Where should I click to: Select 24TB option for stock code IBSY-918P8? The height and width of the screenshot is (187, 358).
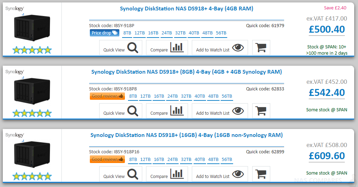173,96
